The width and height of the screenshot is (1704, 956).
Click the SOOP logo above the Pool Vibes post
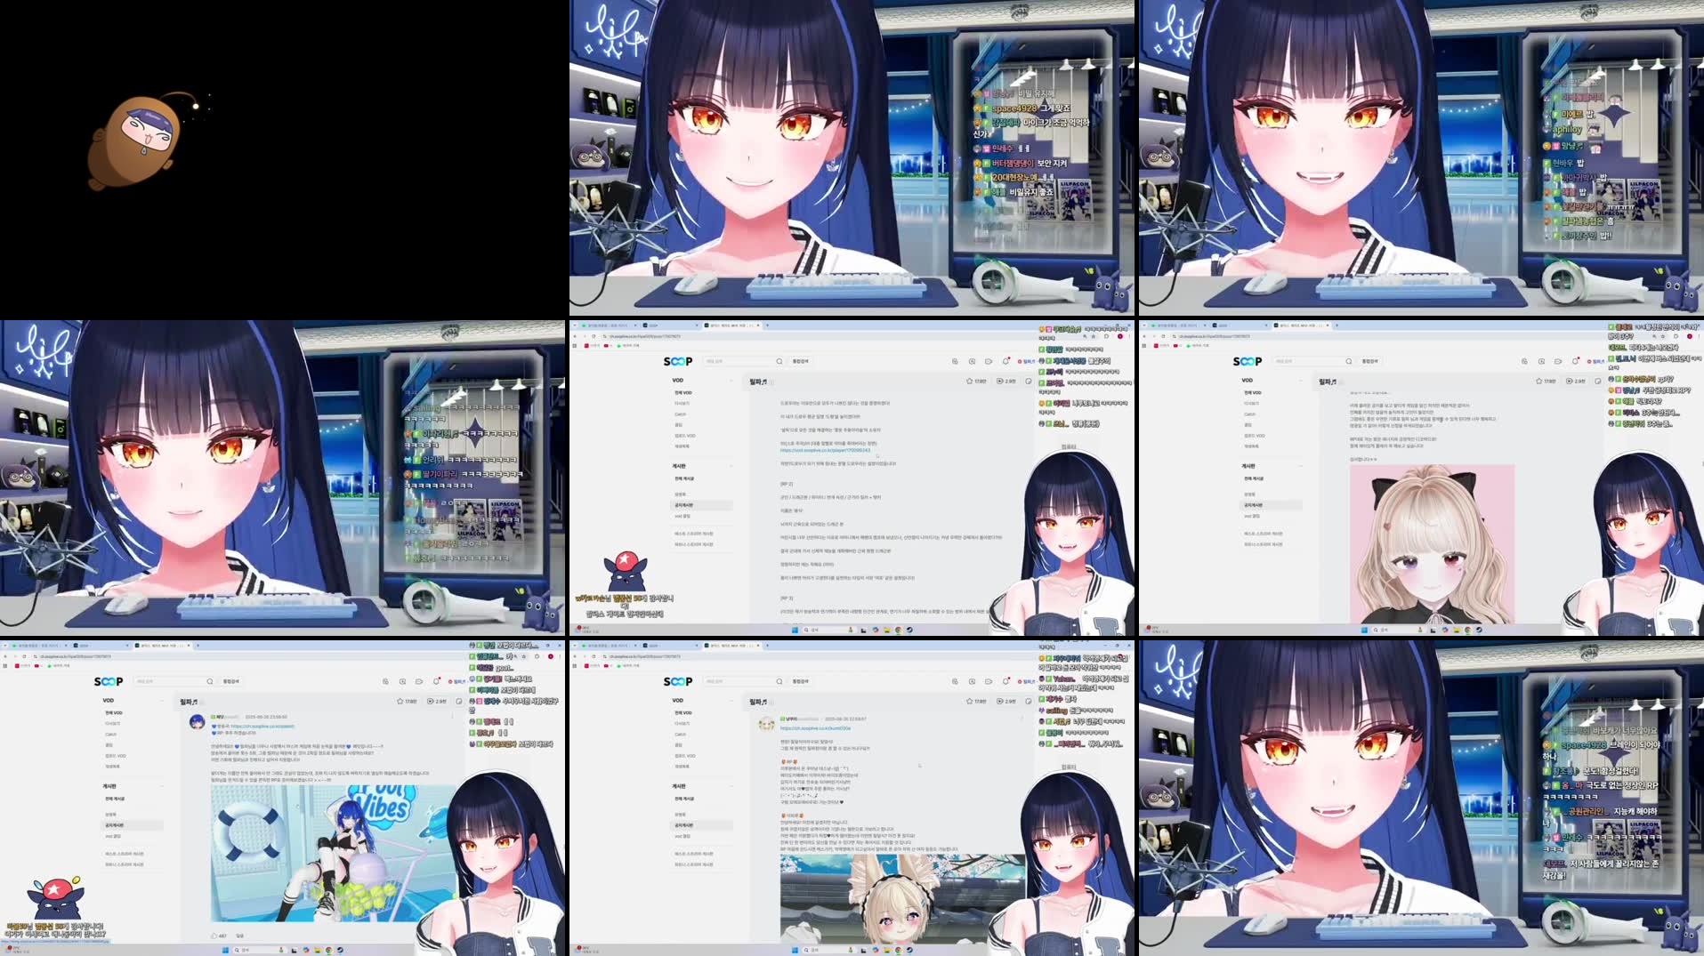(x=109, y=681)
